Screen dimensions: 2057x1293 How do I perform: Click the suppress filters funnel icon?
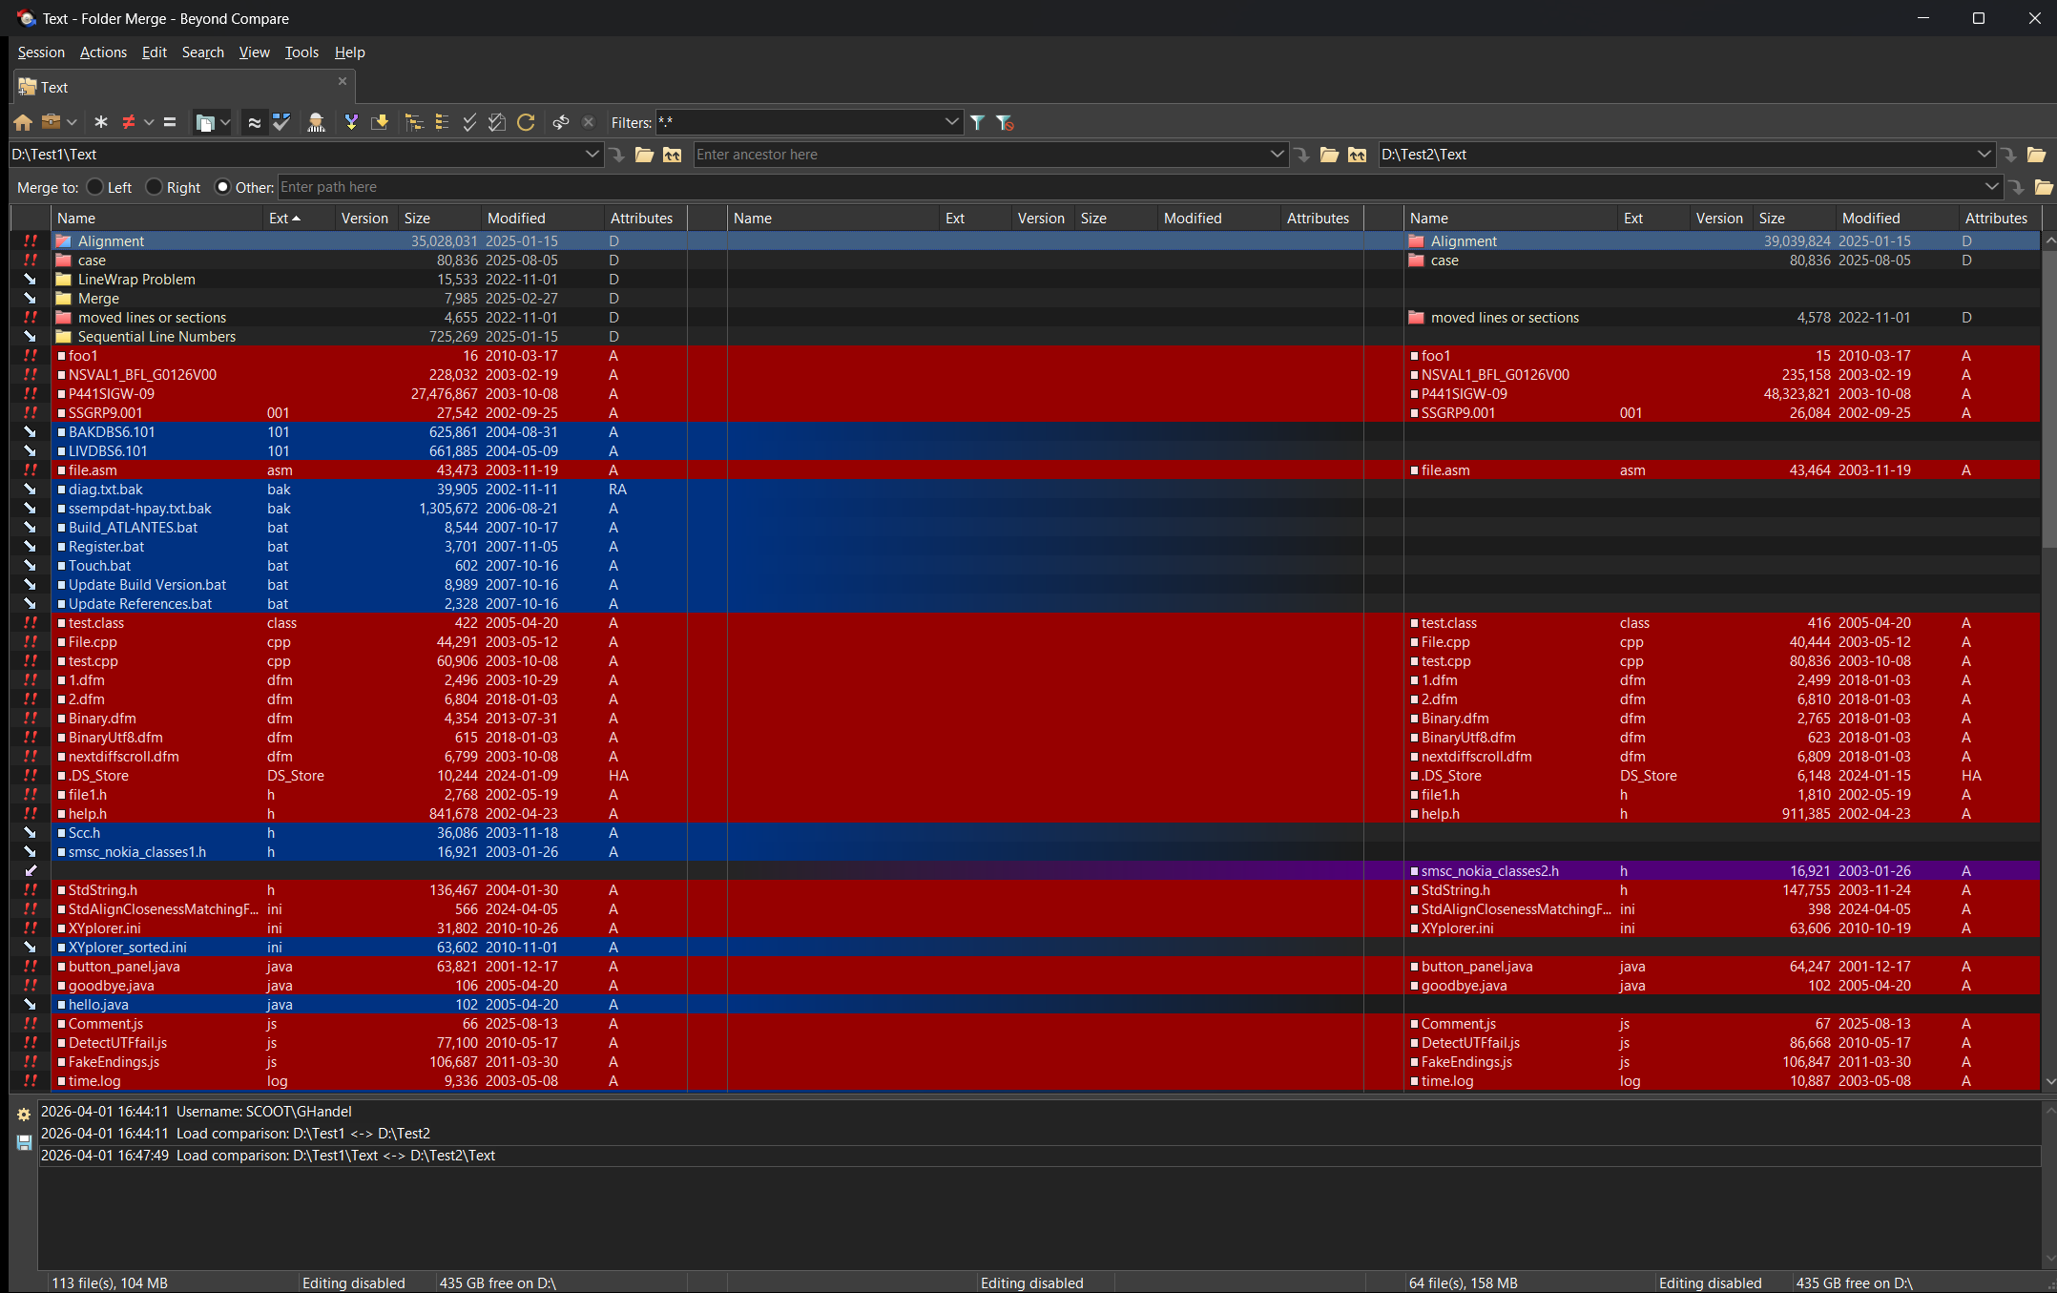(x=1005, y=122)
